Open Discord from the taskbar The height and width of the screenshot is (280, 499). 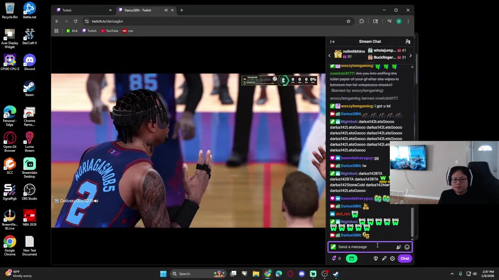(302, 274)
